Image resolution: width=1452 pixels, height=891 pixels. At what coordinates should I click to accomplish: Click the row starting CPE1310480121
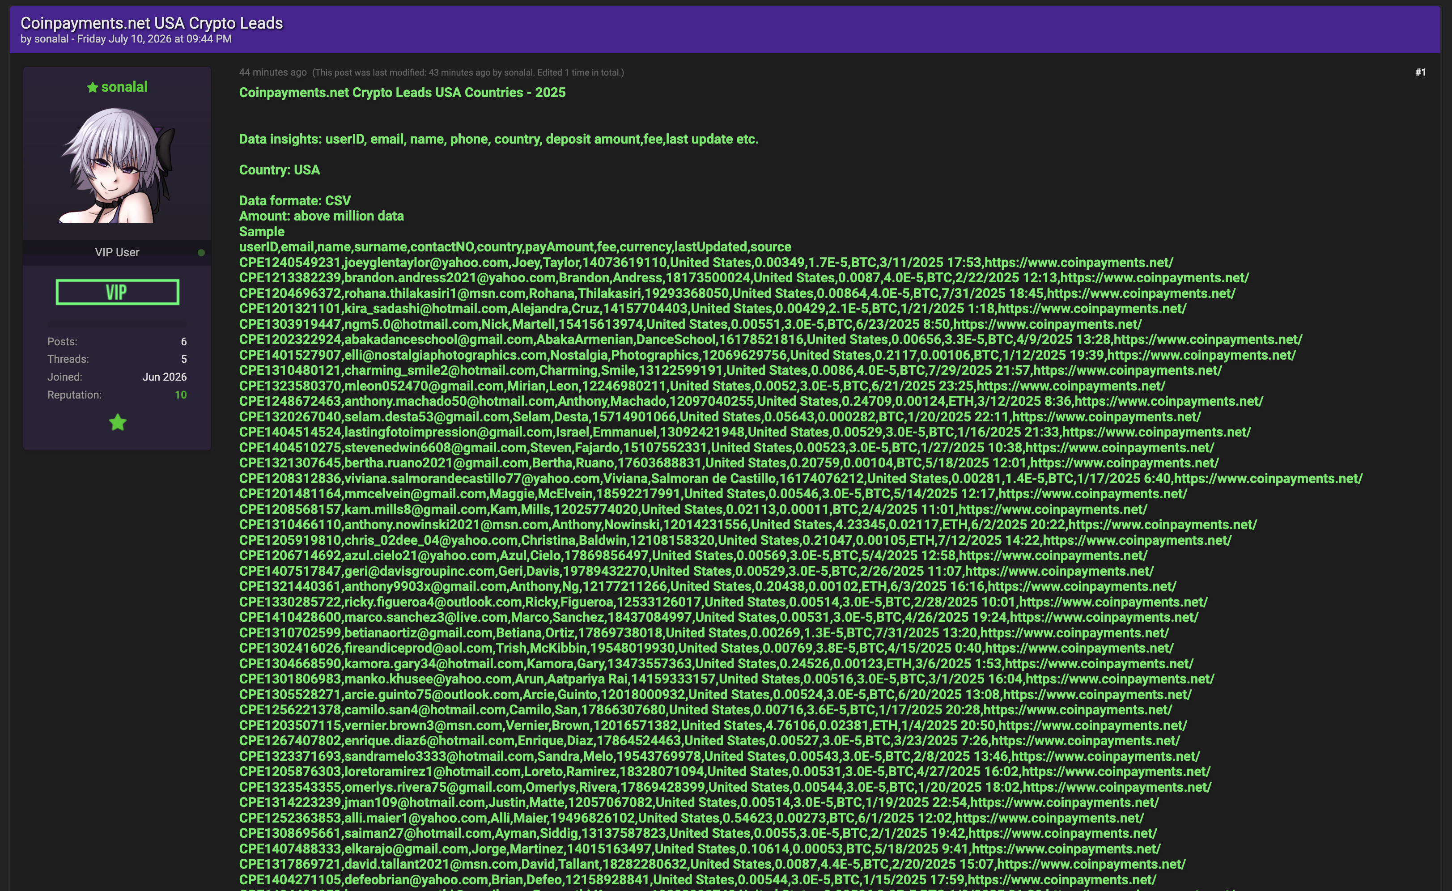[730, 370]
